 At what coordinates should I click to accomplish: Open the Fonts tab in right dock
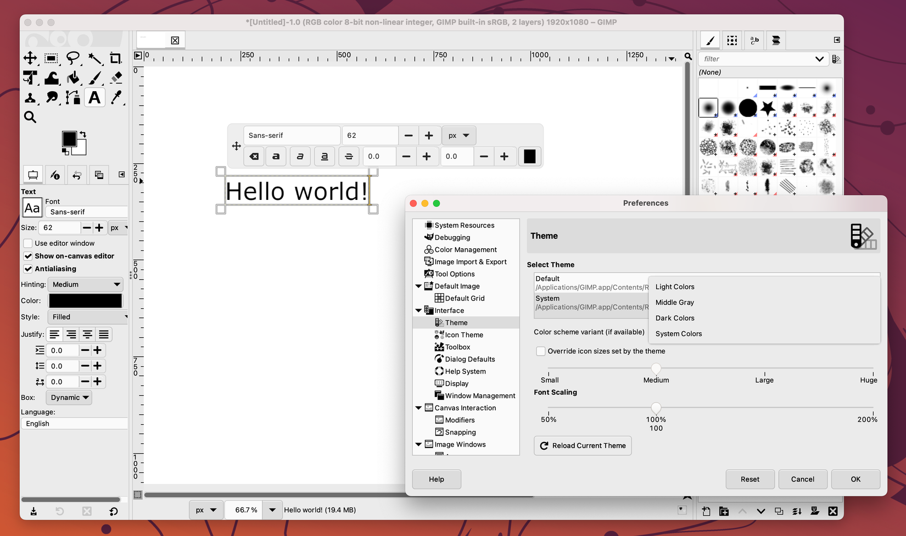(754, 40)
